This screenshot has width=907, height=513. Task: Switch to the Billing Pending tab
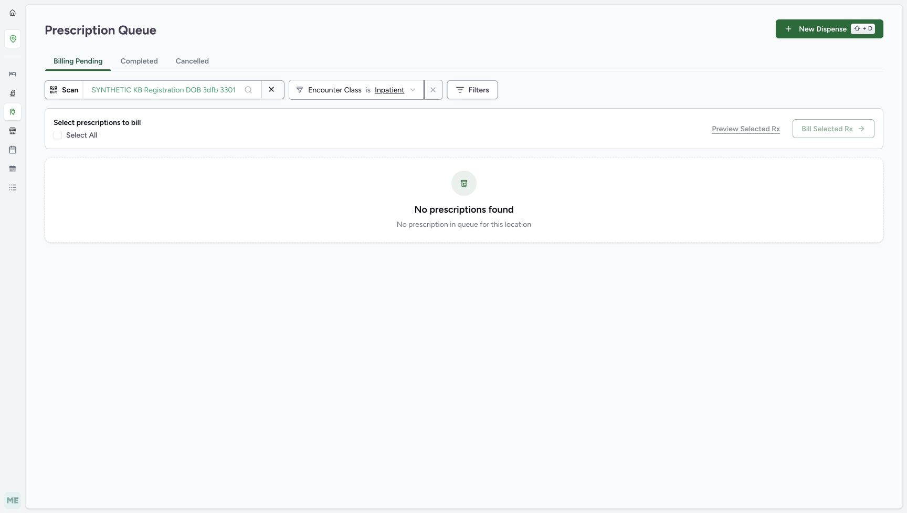[x=78, y=61]
